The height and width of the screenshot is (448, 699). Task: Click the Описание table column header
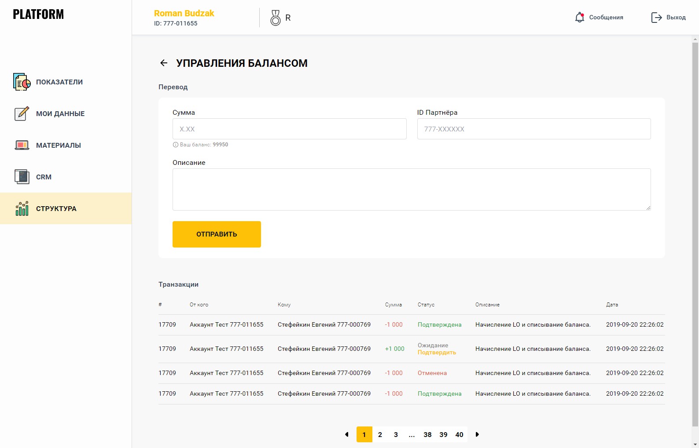coord(487,305)
